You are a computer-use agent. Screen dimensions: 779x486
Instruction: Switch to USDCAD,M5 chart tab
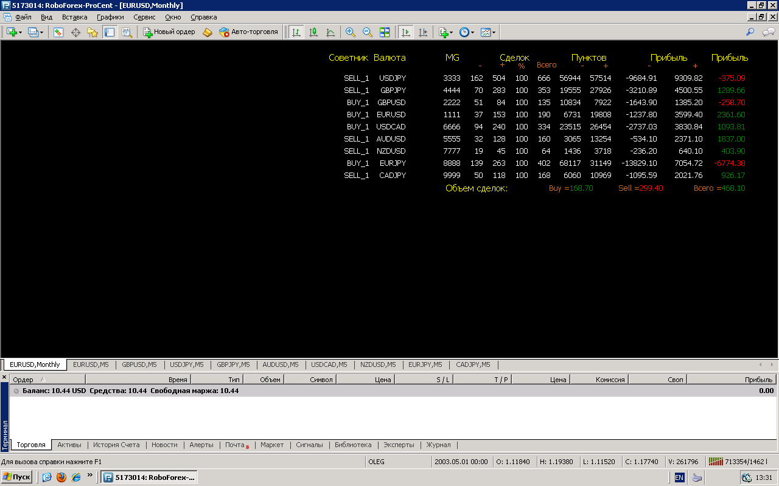(x=329, y=364)
